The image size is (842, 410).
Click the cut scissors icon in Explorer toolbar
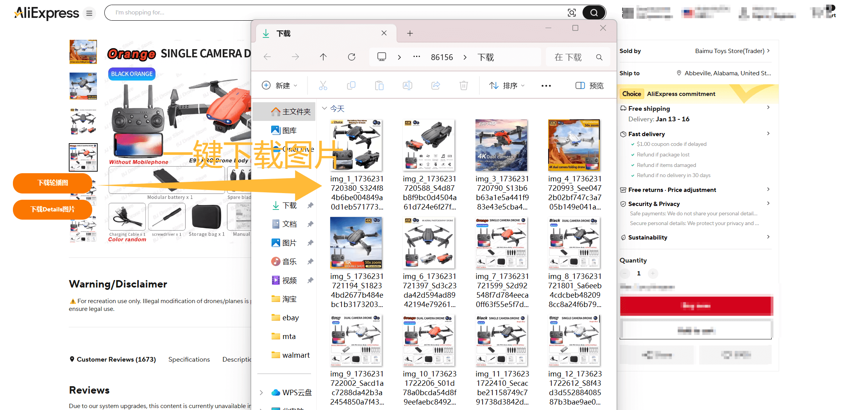click(323, 85)
